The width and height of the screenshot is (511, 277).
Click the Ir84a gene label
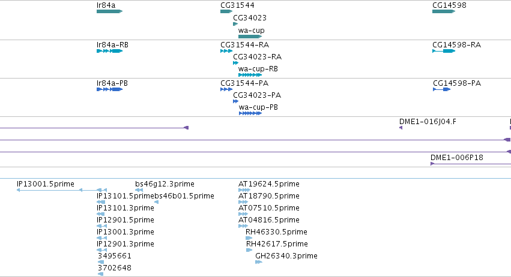(106, 5)
